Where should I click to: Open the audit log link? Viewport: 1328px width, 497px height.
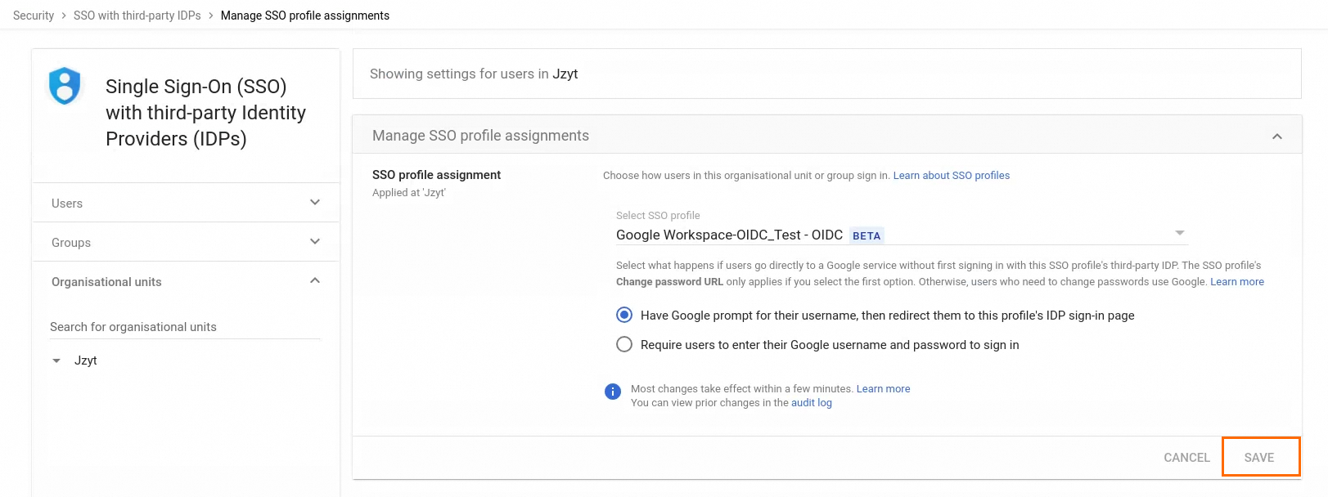[812, 402]
